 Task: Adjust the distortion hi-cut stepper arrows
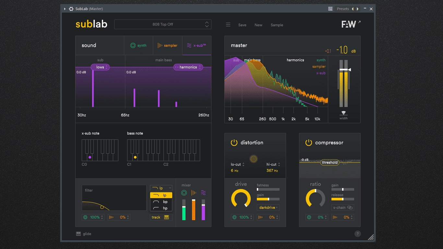(x=279, y=165)
